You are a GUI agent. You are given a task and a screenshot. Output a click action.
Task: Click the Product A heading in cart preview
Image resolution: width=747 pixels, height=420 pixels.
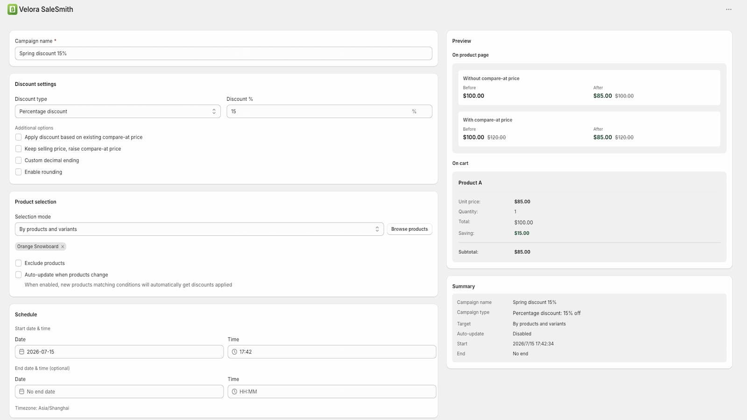tap(470, 183)
